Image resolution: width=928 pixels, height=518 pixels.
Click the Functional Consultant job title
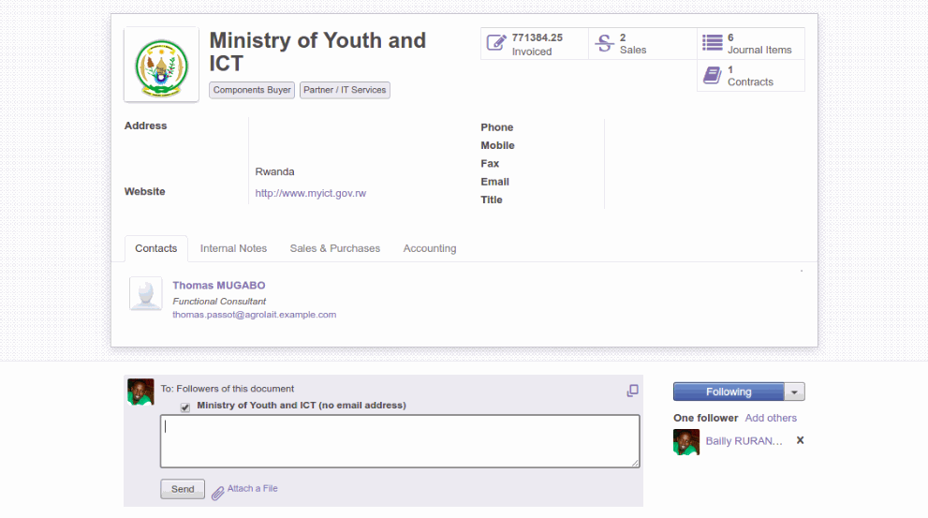tap(219, 302)
